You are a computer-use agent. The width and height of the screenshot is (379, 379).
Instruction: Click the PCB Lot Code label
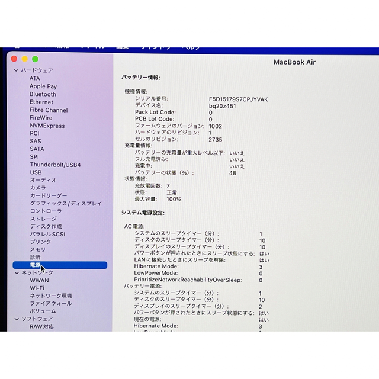coord(155,119)
